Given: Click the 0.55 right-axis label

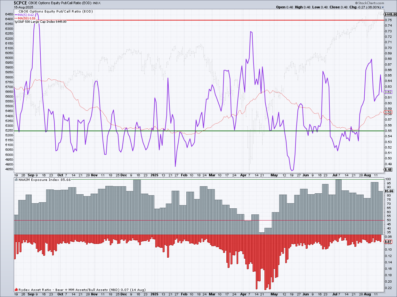Looking at the screenshot, I should (388, 131).
